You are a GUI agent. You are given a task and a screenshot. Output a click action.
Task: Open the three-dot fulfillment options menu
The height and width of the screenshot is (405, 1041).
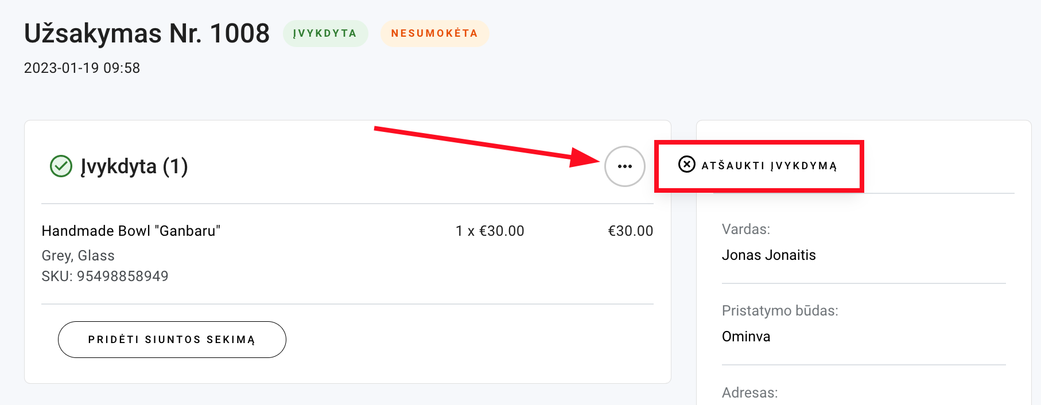624,166
